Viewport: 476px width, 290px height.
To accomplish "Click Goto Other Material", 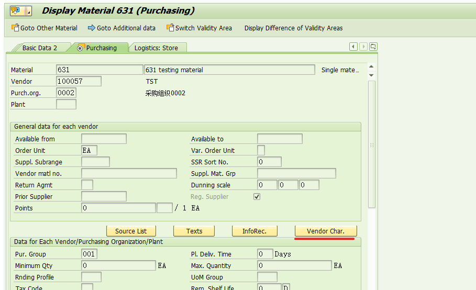I will tap(45, 28).
